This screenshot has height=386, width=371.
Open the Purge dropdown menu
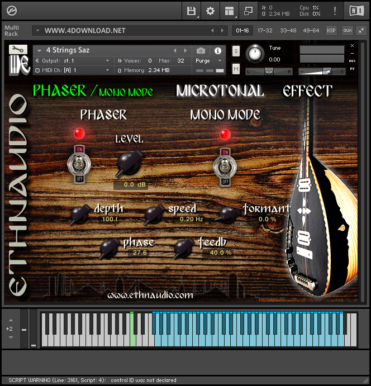pyautogui.click(x=209, y=60)
